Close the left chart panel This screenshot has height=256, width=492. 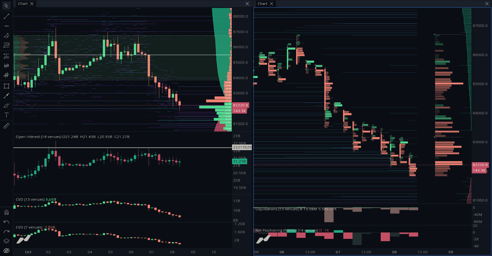[x=247, y=4]
